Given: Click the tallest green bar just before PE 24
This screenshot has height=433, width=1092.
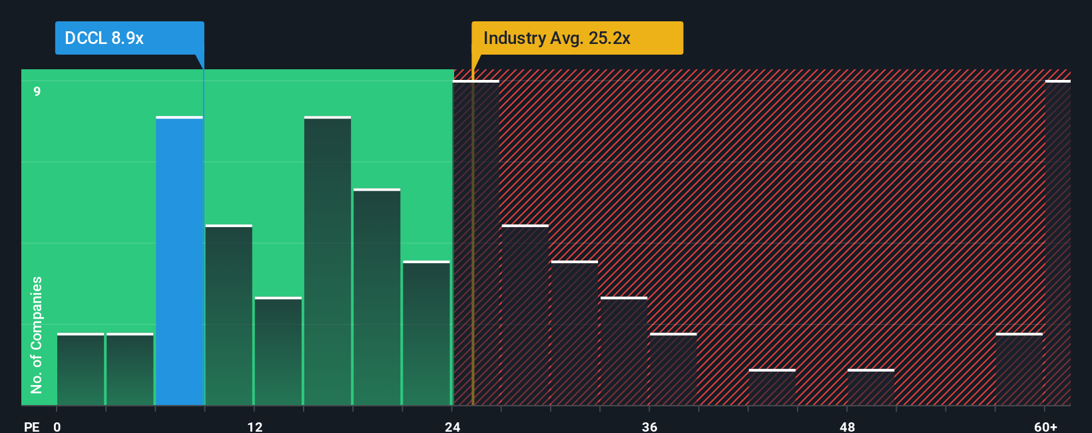Looking at the screenshot, I should pos(328,261).
